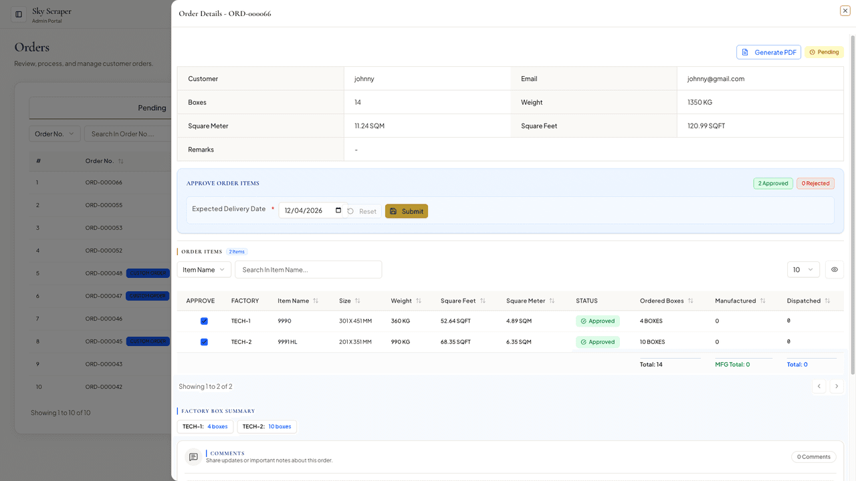The image size is (856, 481).
Task: Click the 2 Approved badge
Action: tap(773, 183)
